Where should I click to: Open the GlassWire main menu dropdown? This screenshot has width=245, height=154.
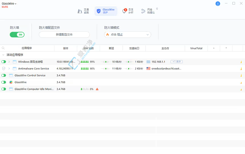9,4
